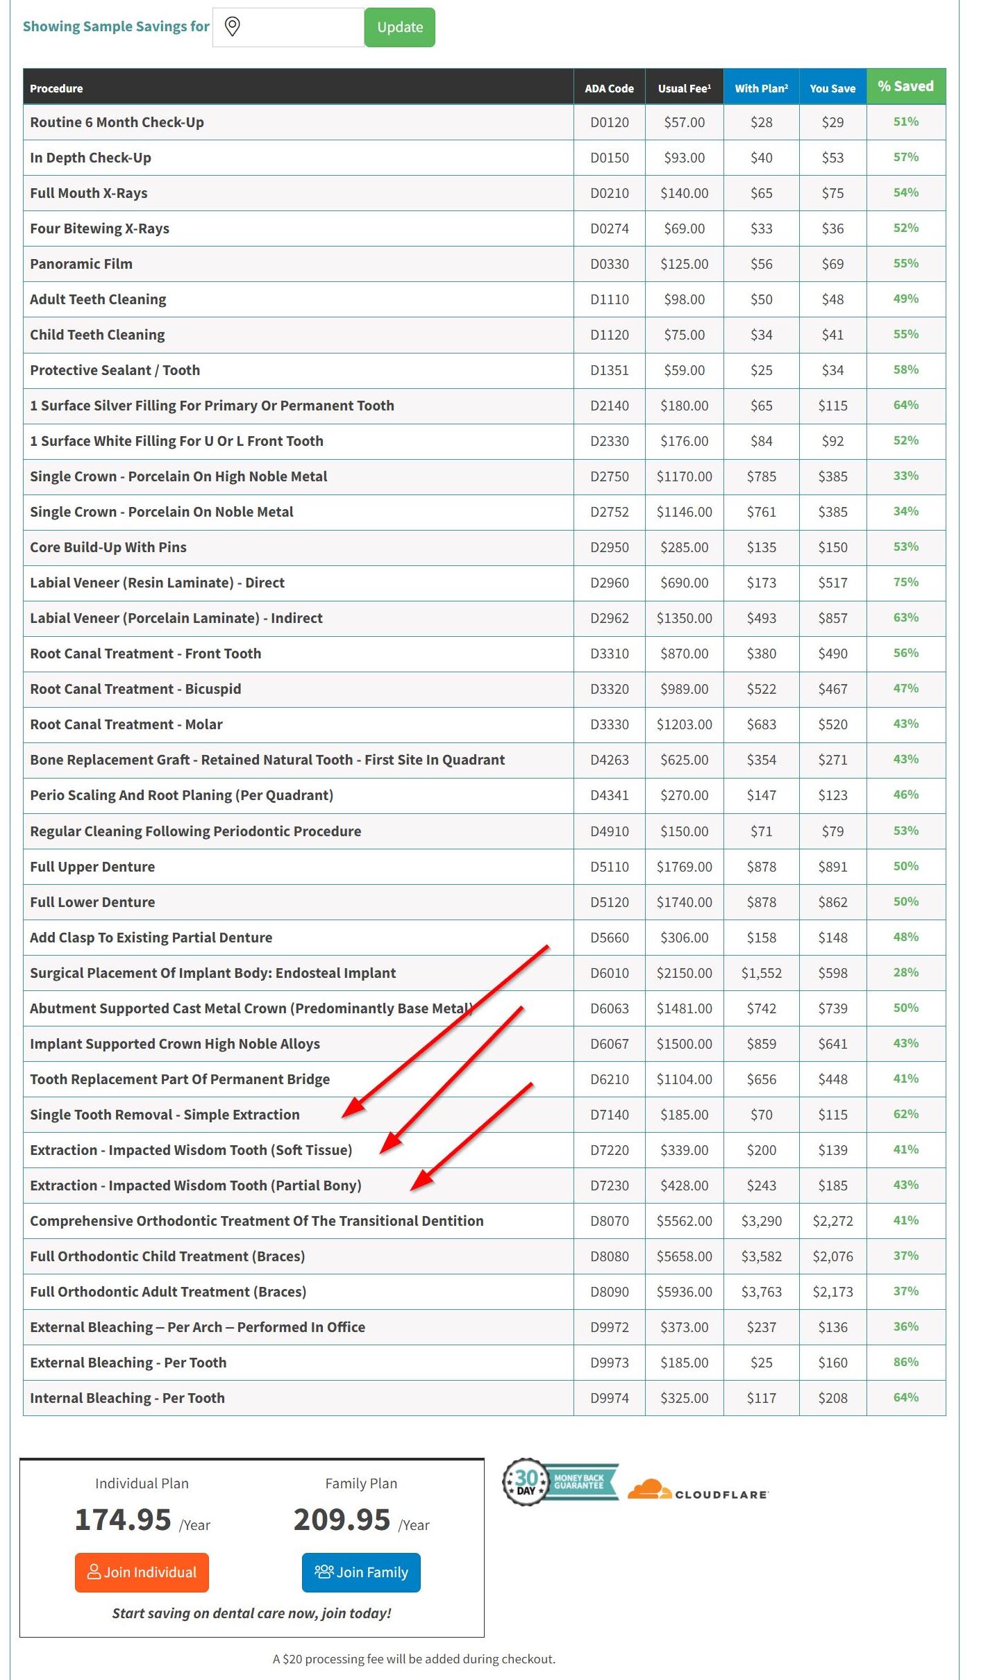The width and height of the screenshot is (988, 1680).
Task: Click the Usual Fee column header
Action: pos(684,88)
